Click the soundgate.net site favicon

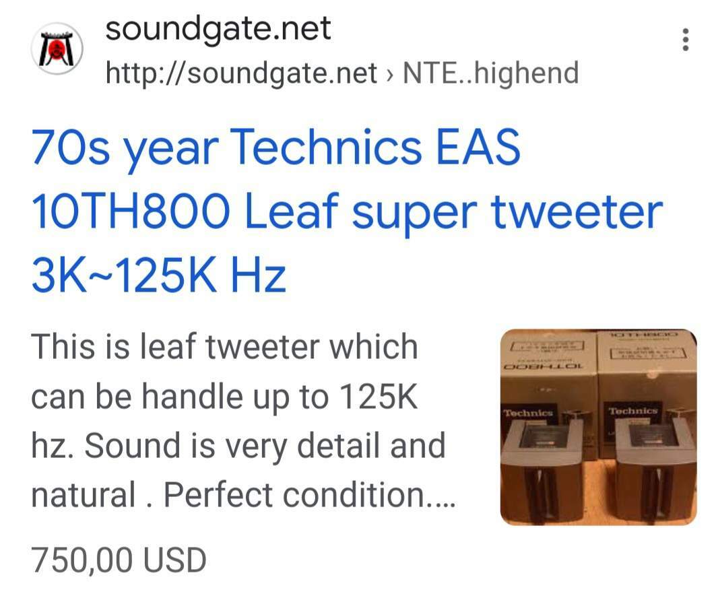pyautogui.click(x=57, y=48)
